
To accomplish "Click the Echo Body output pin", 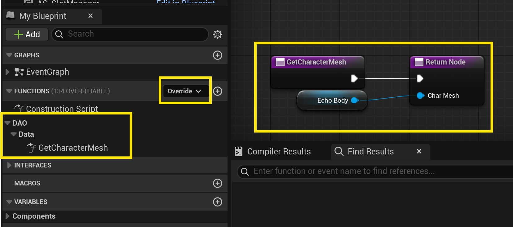I will (355, 100).
